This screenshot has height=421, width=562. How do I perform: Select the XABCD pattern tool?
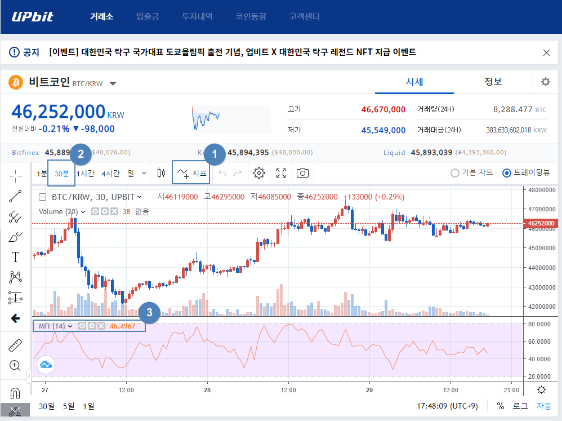coord(15,277)
